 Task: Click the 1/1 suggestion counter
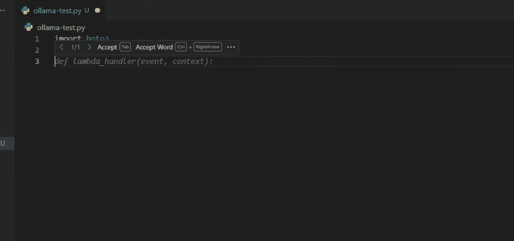point(75,47)
